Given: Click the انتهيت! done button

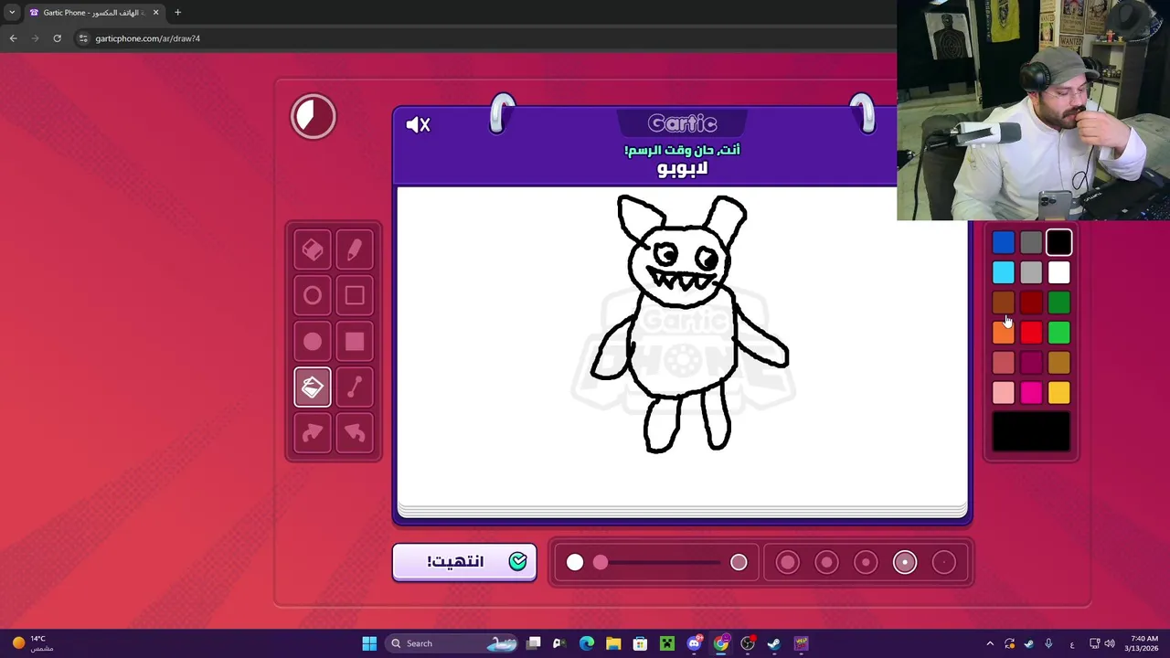Looking at the screenshot, I should pos(464,561).
